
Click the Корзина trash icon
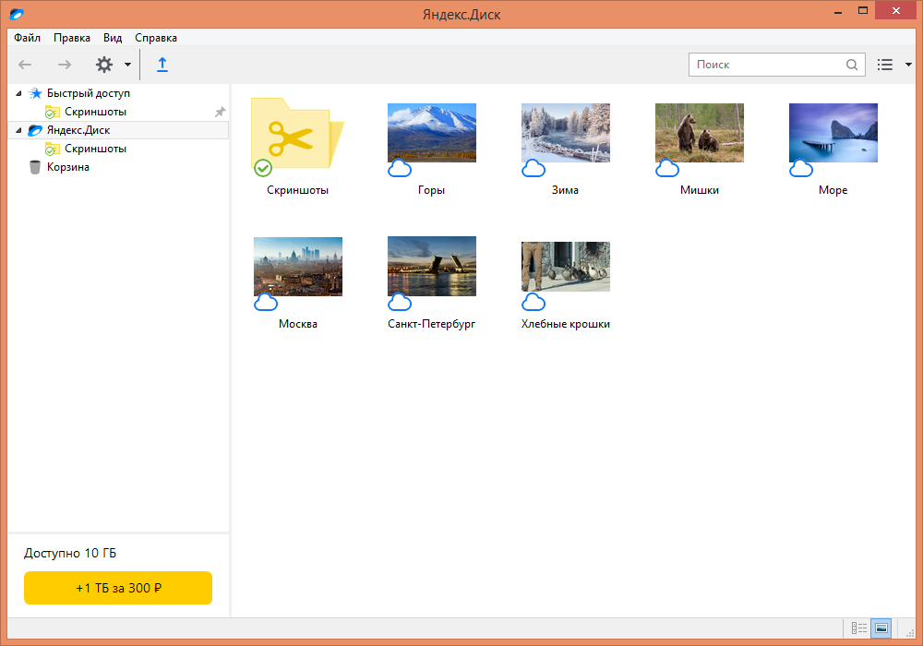[35, 167]
